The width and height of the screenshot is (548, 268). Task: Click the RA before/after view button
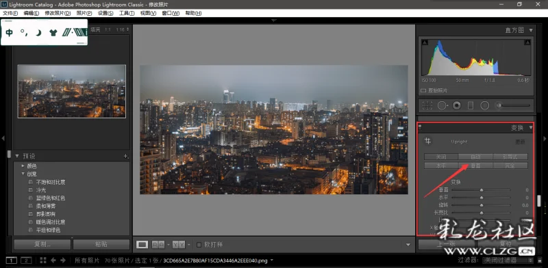click(x=158, y=245)
